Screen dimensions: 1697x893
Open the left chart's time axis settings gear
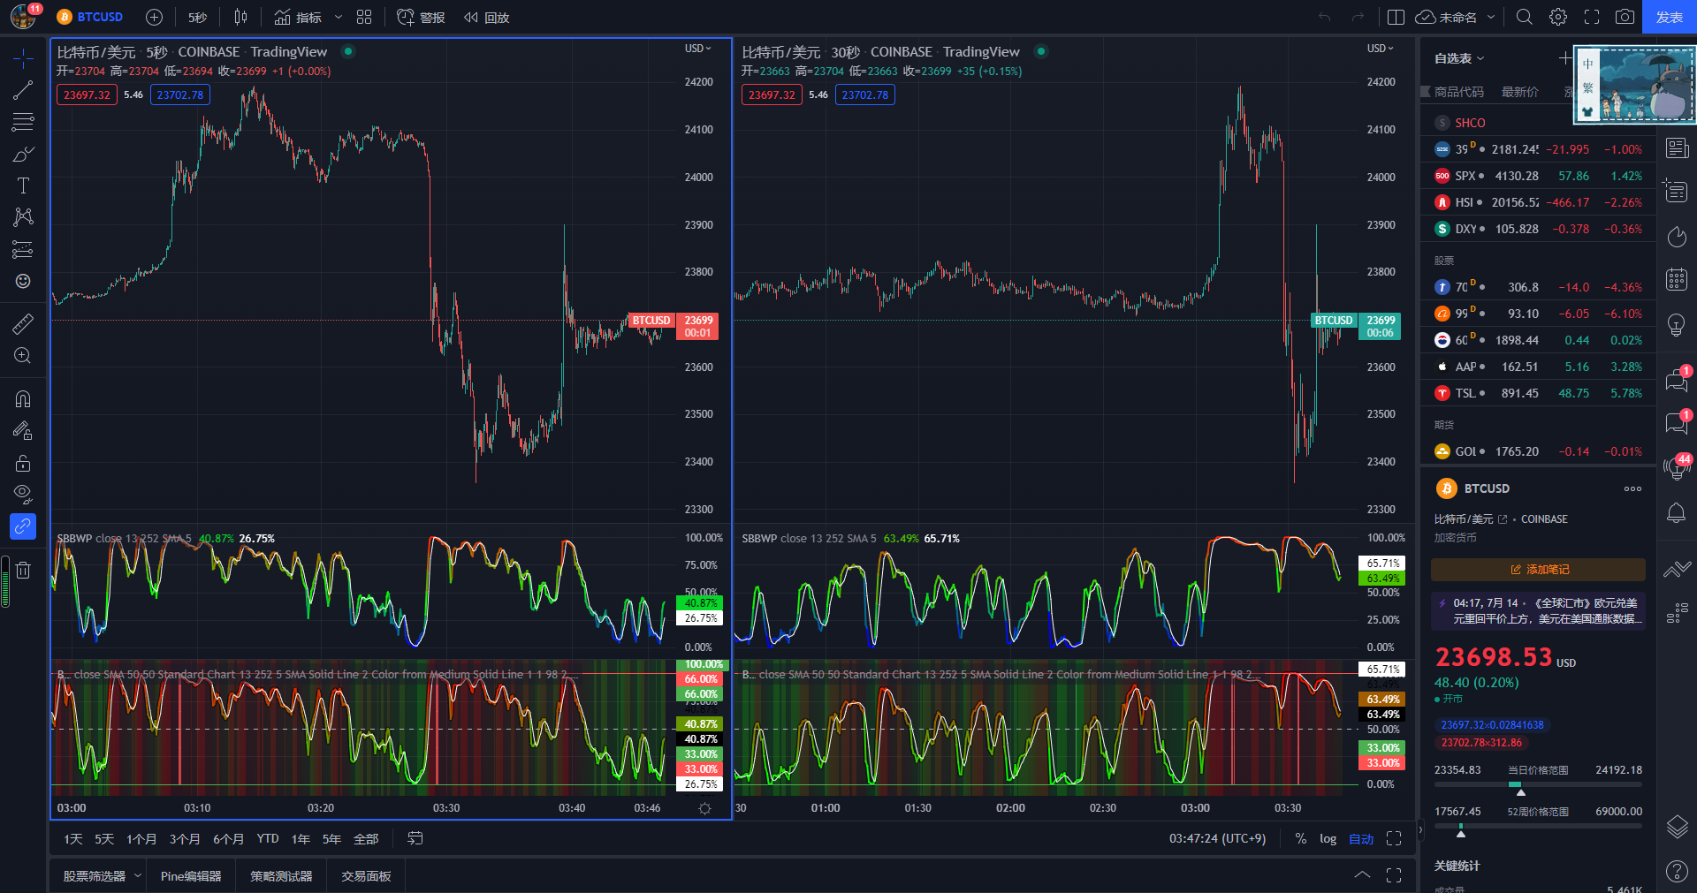pyautogui.click(x=704, y=808)
